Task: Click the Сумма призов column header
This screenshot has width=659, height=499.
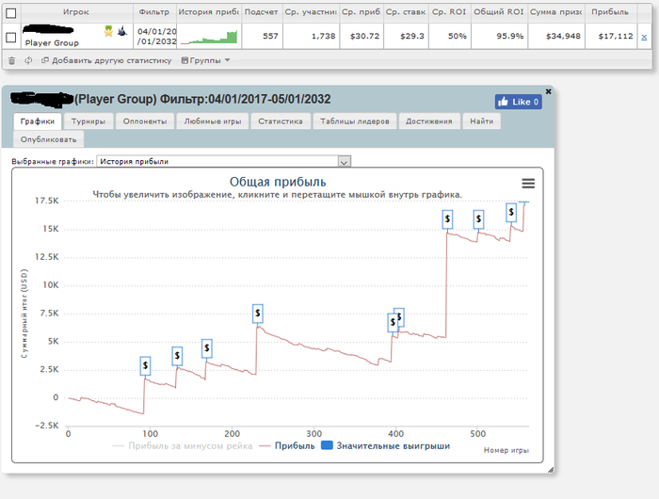Action: 556,12
